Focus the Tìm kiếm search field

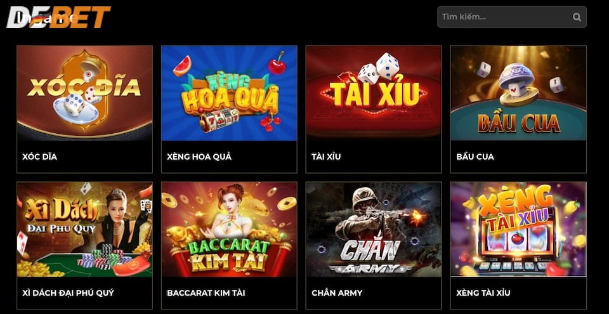click(511, 16)
